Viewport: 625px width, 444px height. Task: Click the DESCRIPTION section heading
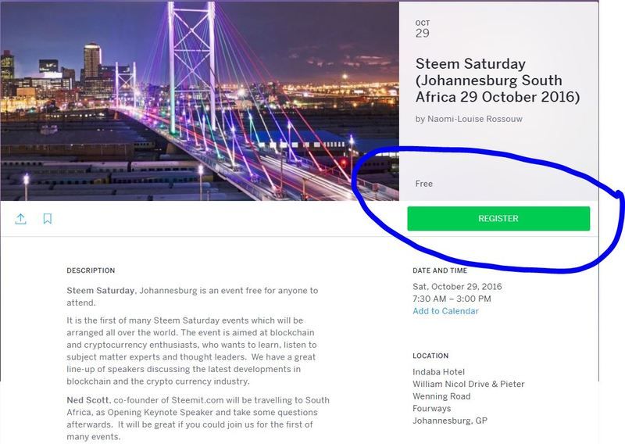coord(91,271)
